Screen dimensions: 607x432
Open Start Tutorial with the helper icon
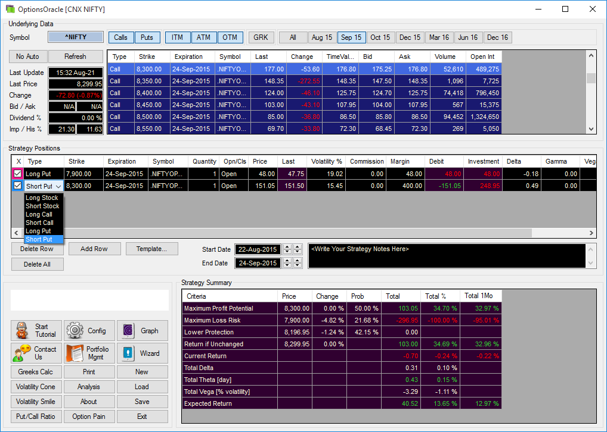[36, 330]
